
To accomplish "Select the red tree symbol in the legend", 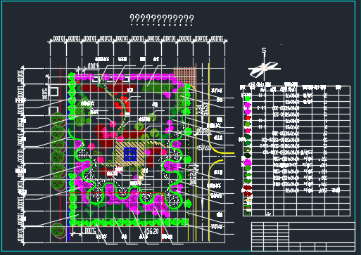I will 248,118.
